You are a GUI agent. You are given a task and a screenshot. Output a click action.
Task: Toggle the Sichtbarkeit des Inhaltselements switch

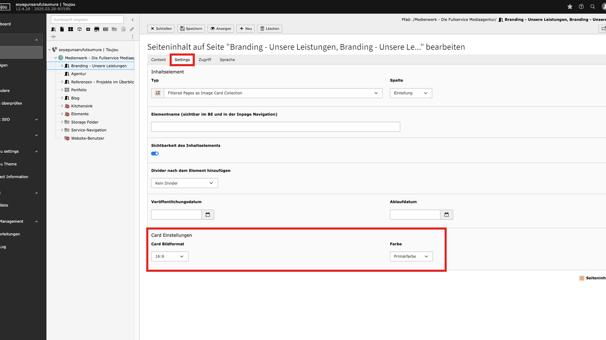(155, 154)
